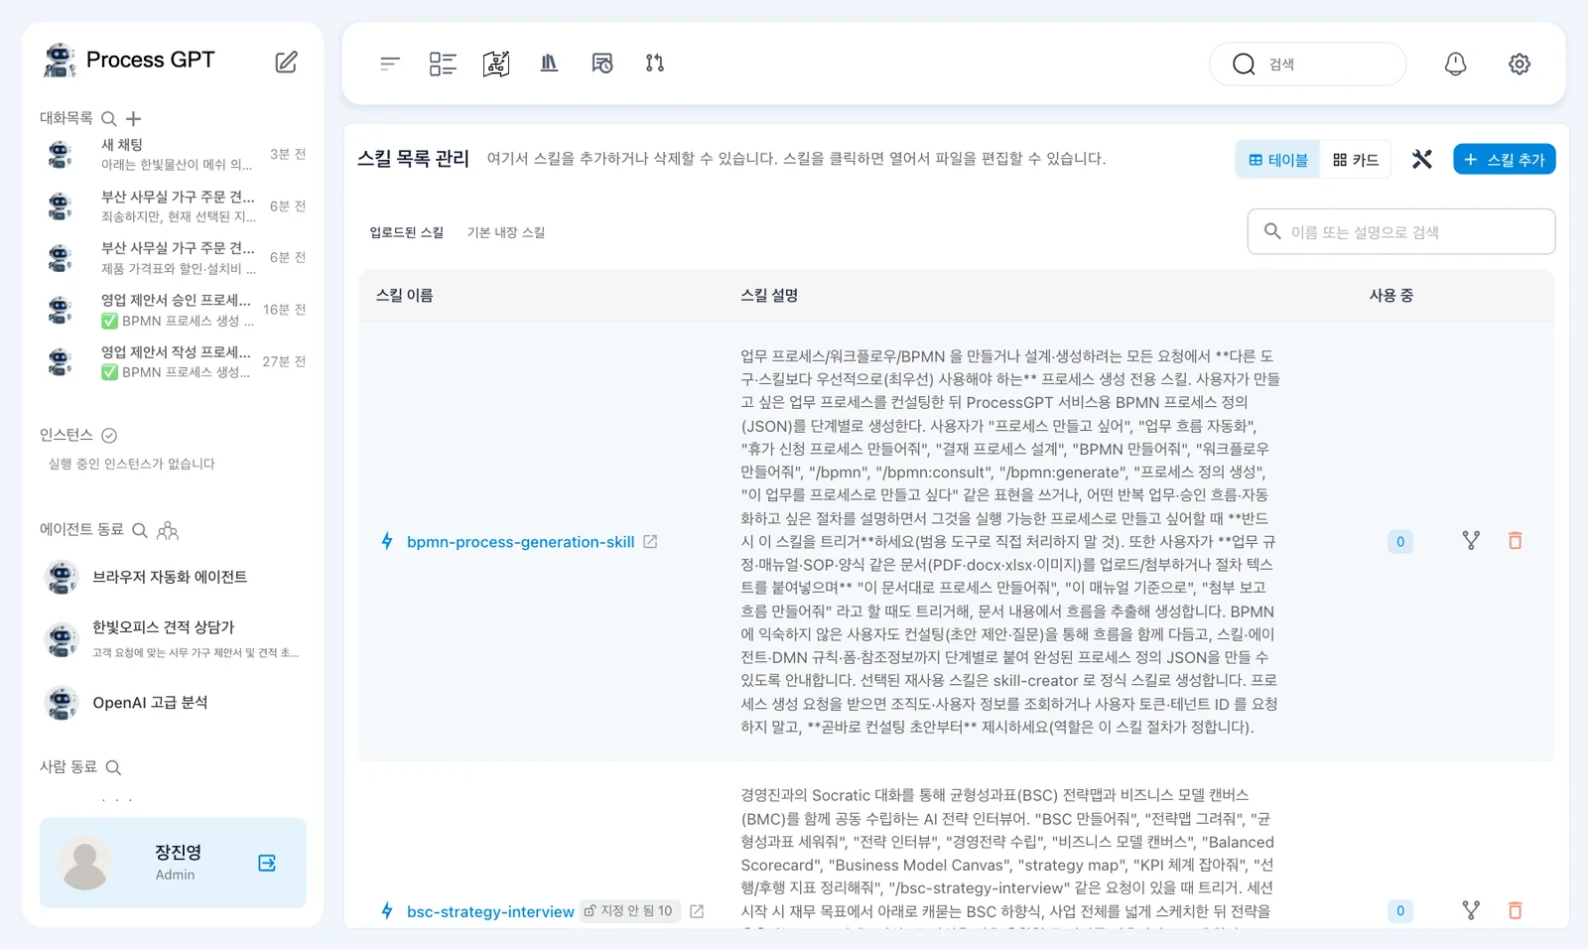Search human colleagues (사람 동료) icon
Screen dimensions: 1588x949
[x=113, y=767]
